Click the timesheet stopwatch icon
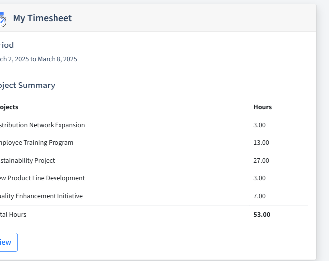Viewport: 329px width, 261px height. (x=3, y=19)
